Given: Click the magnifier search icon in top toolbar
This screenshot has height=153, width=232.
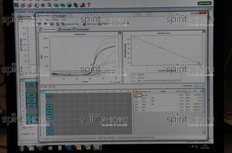Looking at the screenshot, I should 49,5.
